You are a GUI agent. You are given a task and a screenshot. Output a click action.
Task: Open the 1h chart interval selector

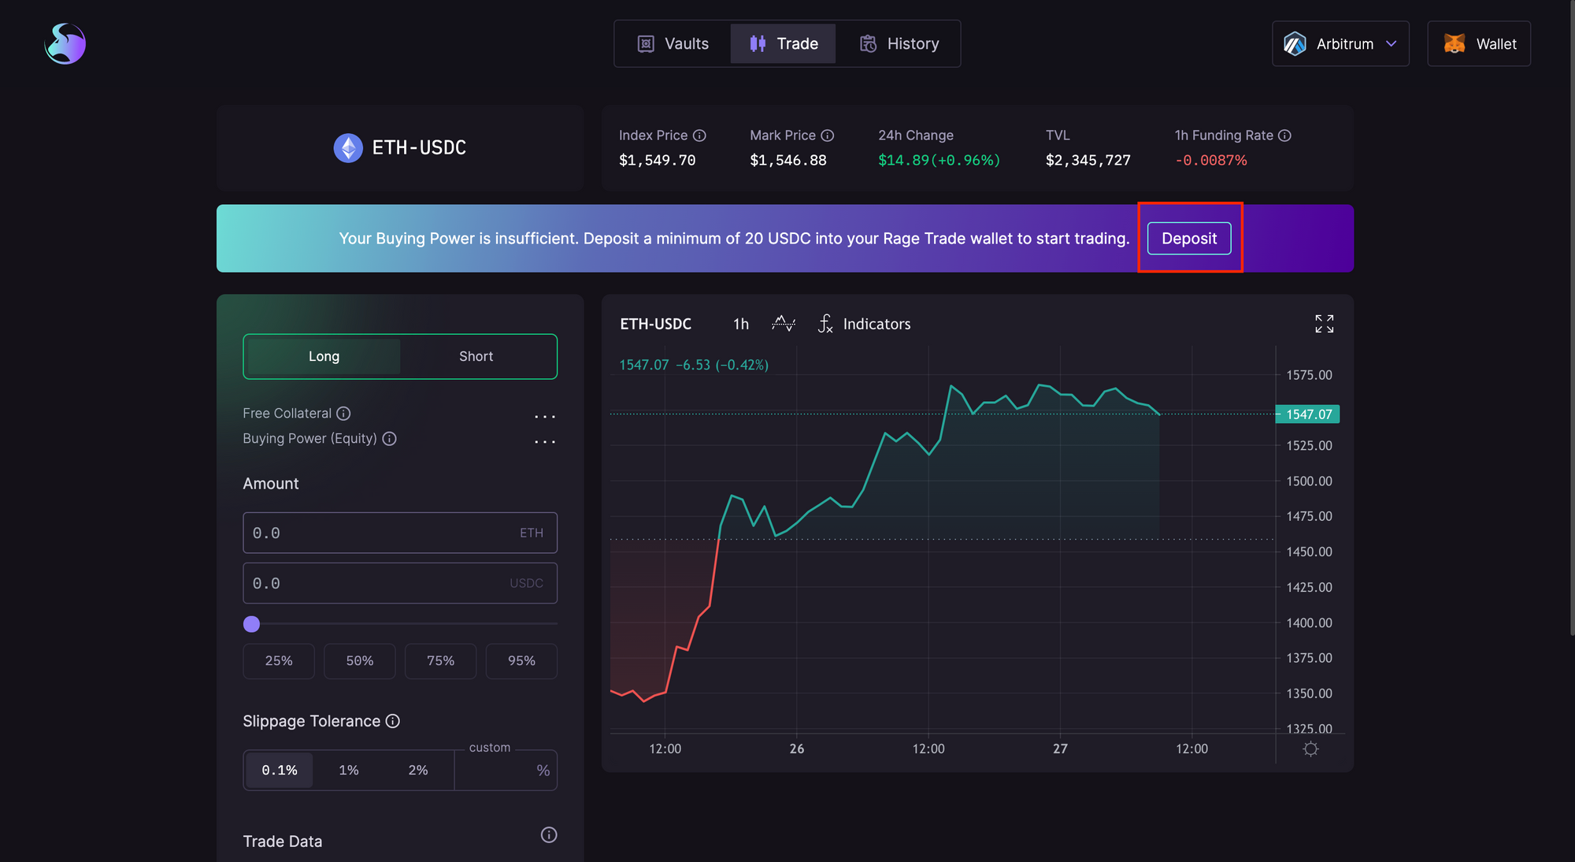pos(741,324)
